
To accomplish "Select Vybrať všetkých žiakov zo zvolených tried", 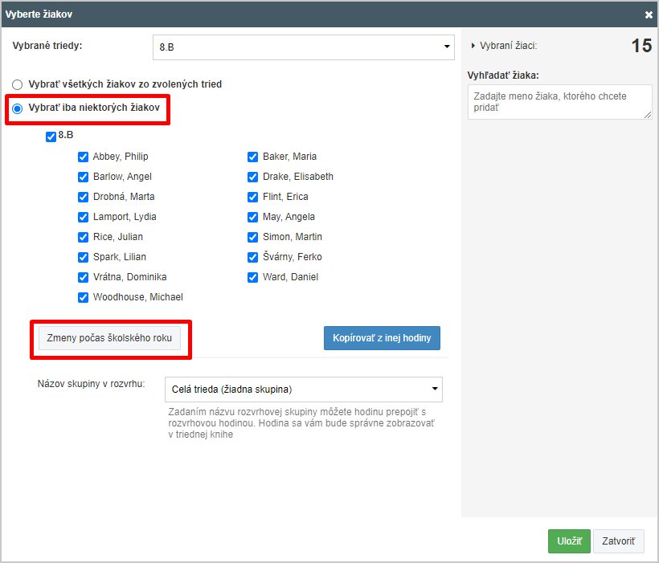I will [x=17, y=85].
